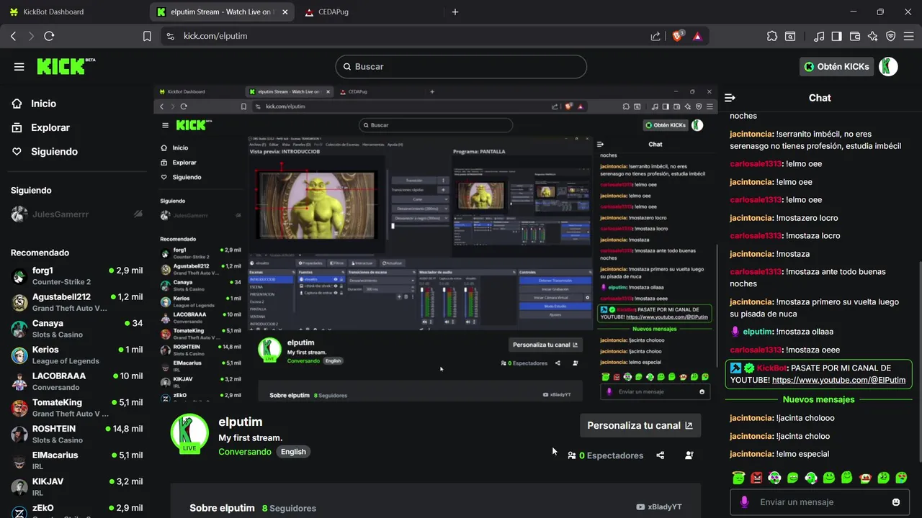
Task: Open Brave music playlist icon
Action: [x=819, y=36]
